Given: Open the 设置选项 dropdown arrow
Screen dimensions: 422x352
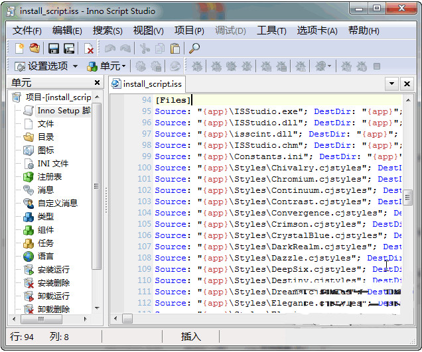Looking at the screenshot, I should pyautogui.click(x=75, y=66).
